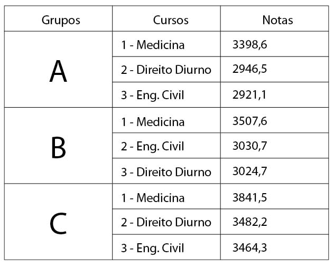Click Medicina course in group A
Image resolution: width=334 pixels, height=267 pixels.
153,45
